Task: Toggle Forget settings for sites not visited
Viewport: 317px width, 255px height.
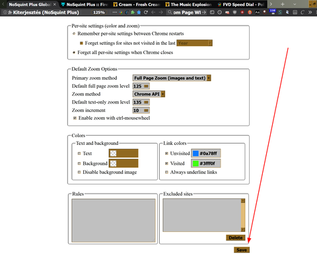Action: pyautogui.click(x=81, y=43)
